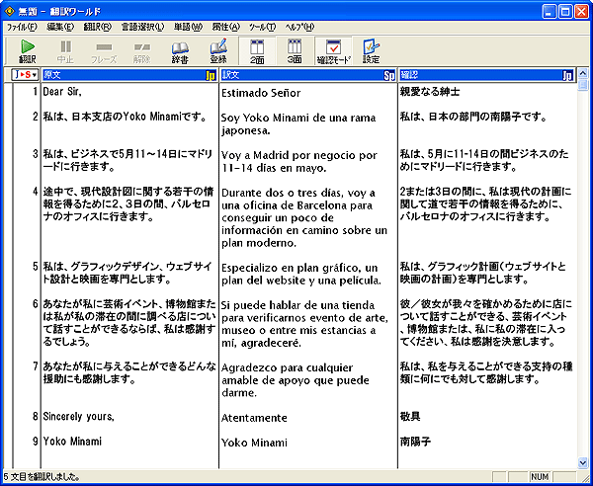Click source sentence starting 'あなたが私に与える'
The width and height of the screenshot is (593, 486).
pyautogui.click(x=129, y=372)
